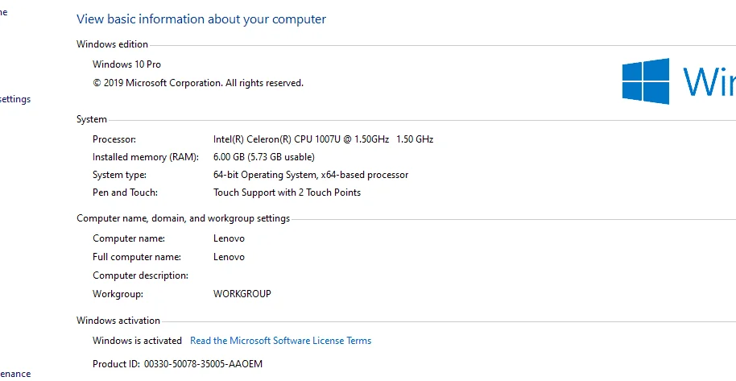Select "Touch Support with 2 Touch Points" value
The image size is (736, 381).
point(287,193)
